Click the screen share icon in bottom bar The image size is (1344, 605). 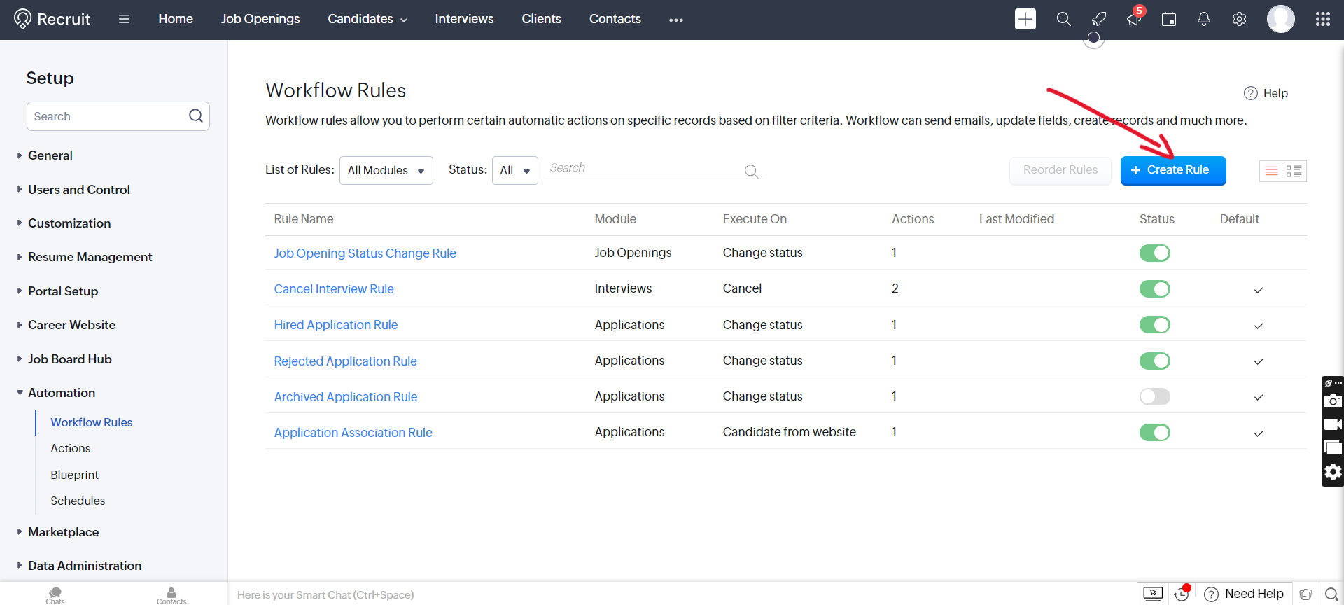tap(1153, 594)
